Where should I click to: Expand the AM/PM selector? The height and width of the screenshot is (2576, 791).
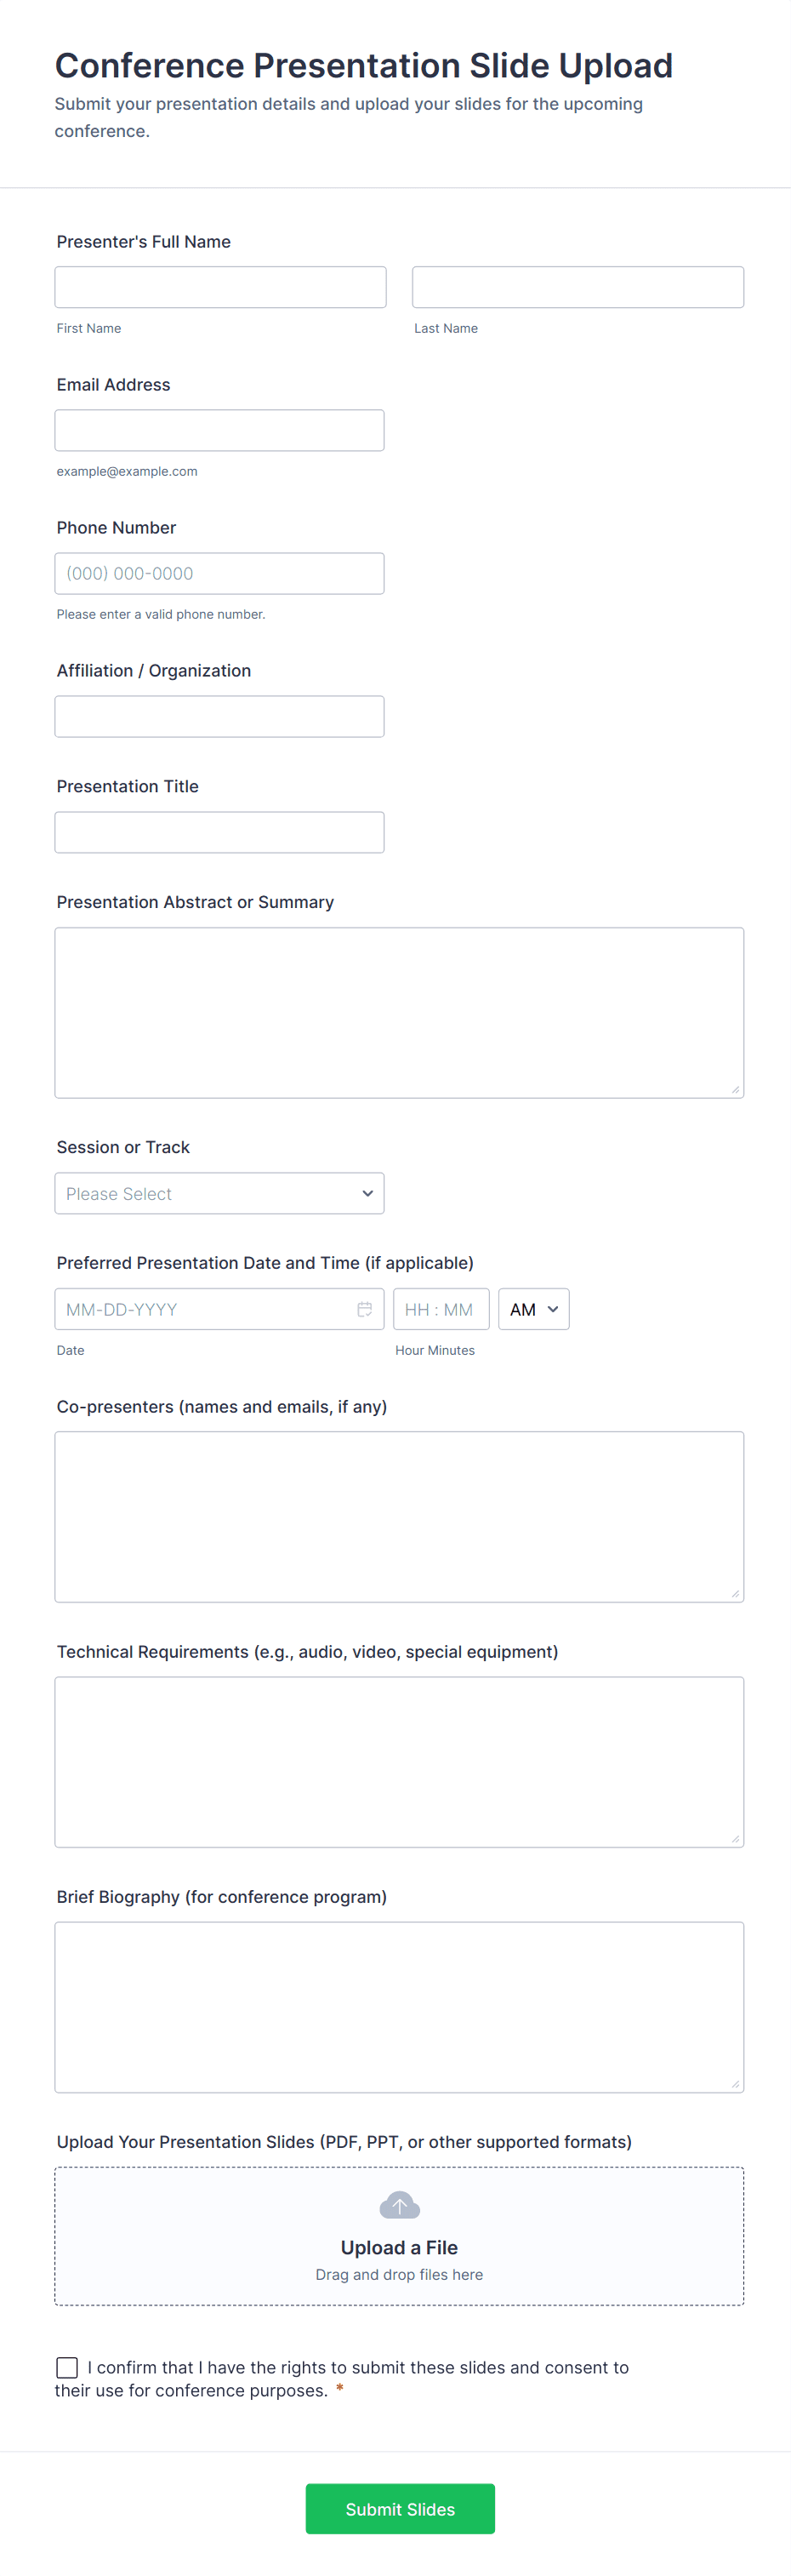pos(534,1309)
